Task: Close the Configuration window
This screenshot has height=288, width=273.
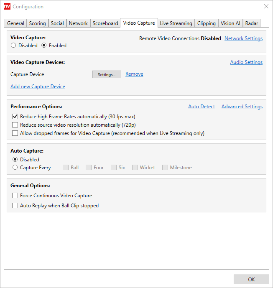Action: pyautogui.click(x=266, y=6)
